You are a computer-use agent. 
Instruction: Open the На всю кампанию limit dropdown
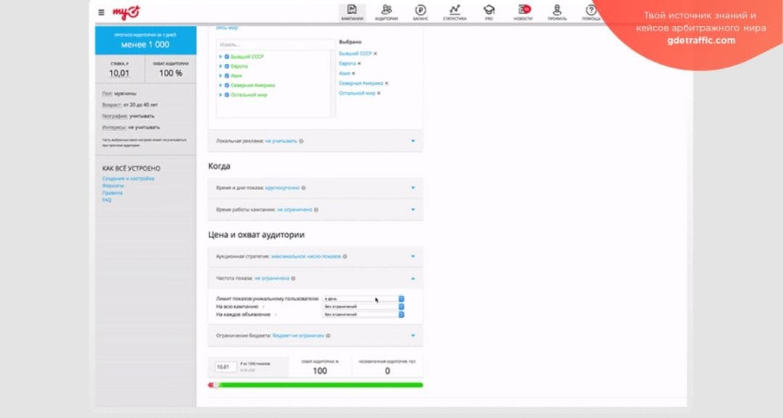[362, 306]
